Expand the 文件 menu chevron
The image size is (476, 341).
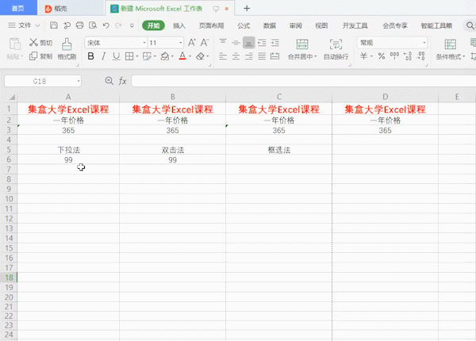point(37,25)
